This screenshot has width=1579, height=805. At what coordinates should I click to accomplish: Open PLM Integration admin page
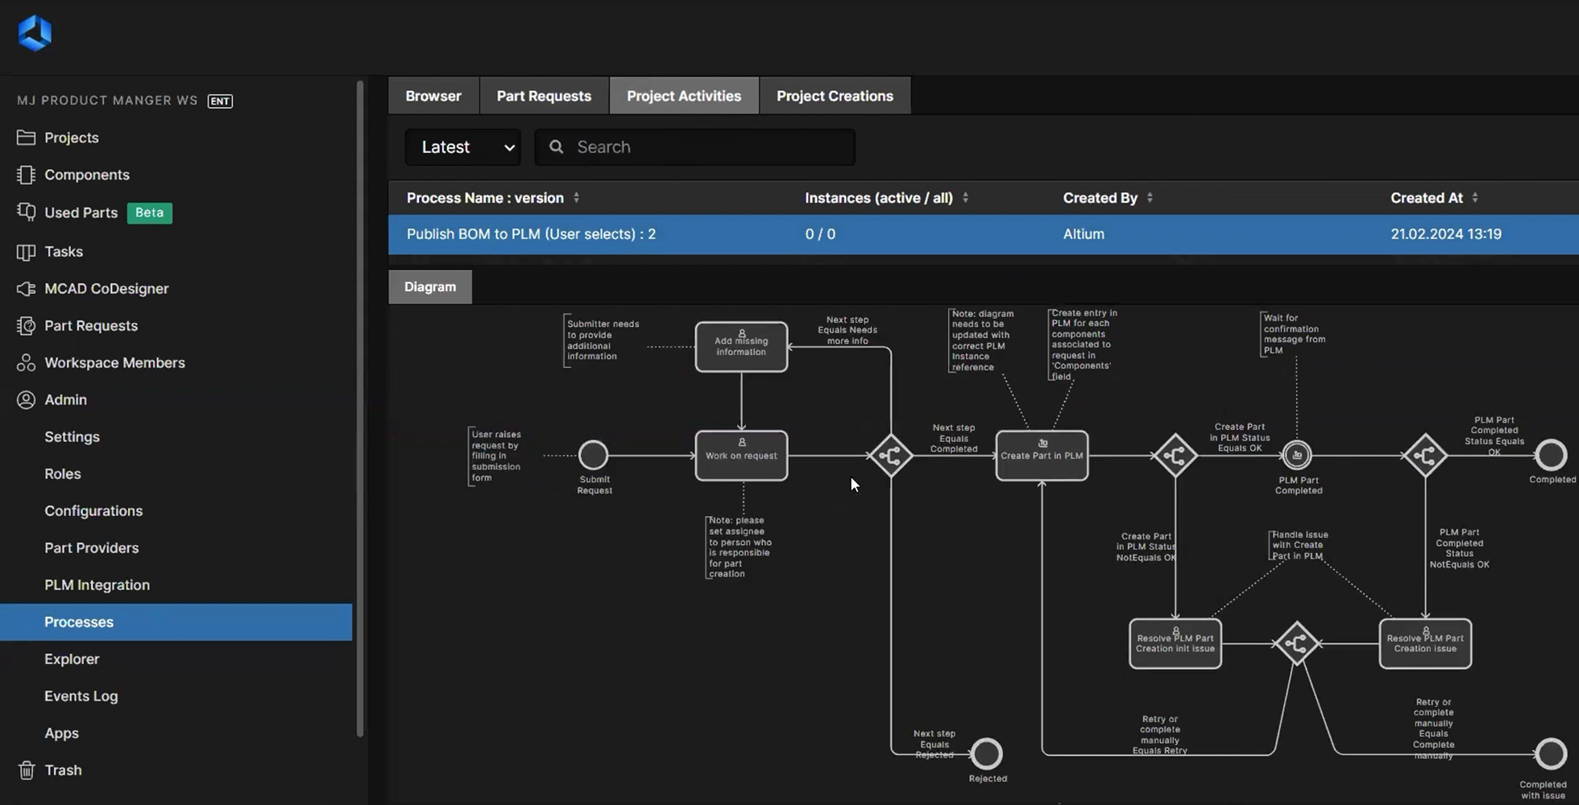97,585
